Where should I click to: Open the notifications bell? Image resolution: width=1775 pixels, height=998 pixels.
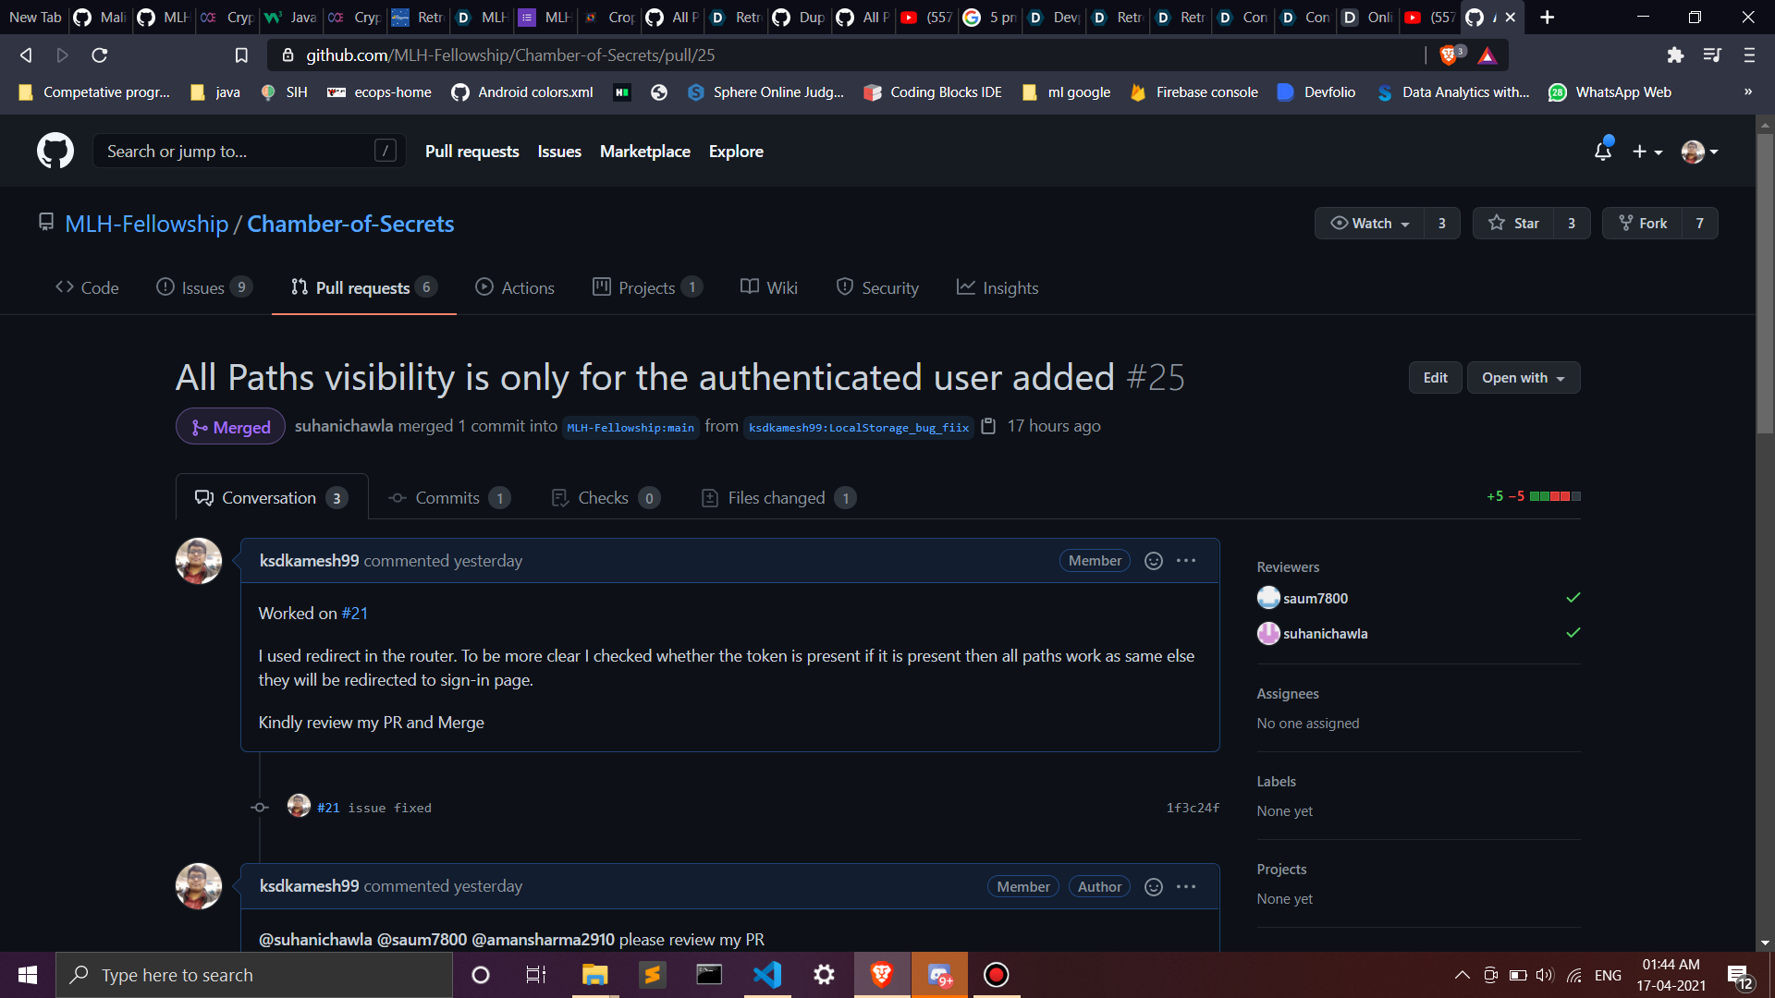[1603, 152]
